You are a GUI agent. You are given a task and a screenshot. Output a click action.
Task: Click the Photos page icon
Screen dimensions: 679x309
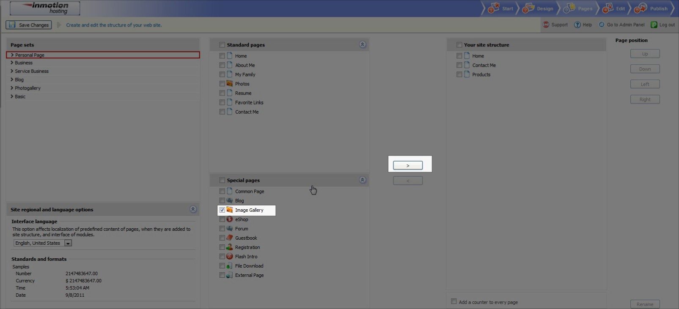click(230, 84)
